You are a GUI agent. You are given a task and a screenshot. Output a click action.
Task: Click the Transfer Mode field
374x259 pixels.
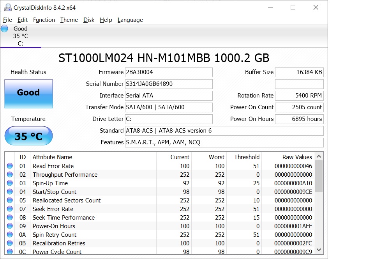click(x=169, y=107)
